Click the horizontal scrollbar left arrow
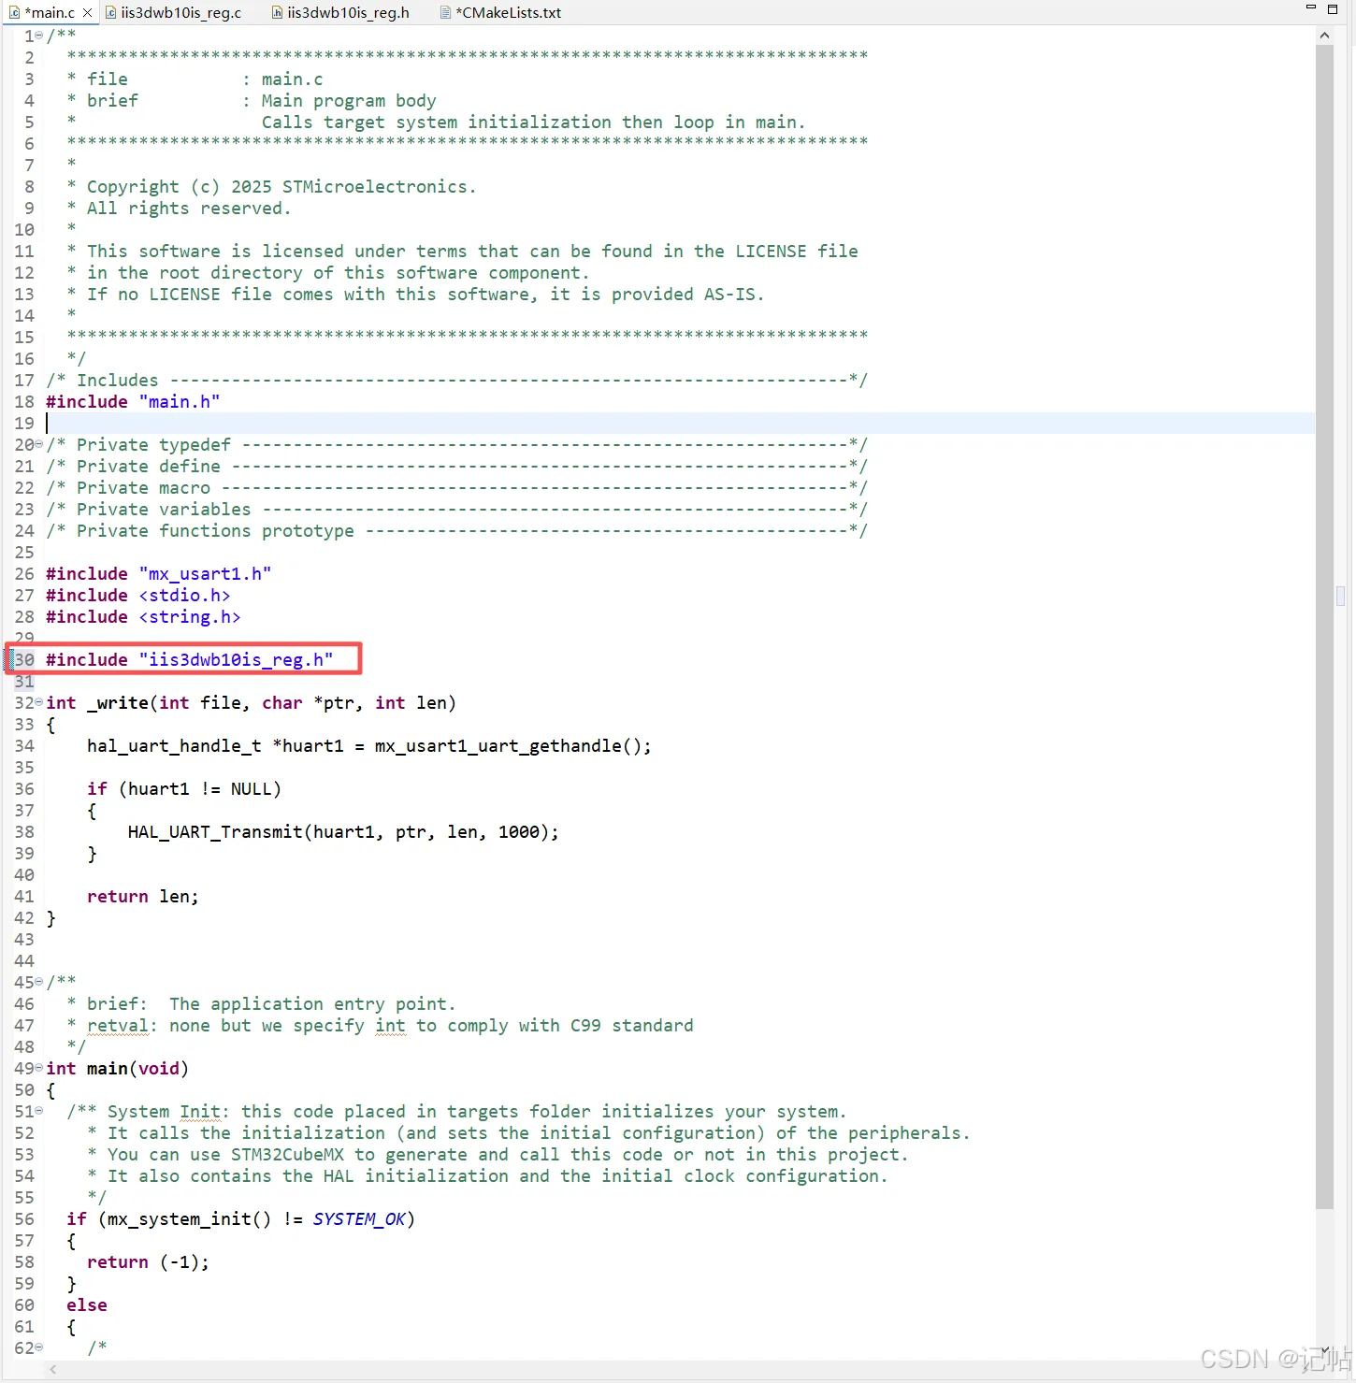The image size is (1356, 1383). tap(53, 1370)
